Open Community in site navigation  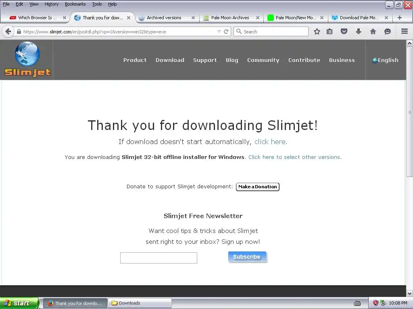click(263, 60)
